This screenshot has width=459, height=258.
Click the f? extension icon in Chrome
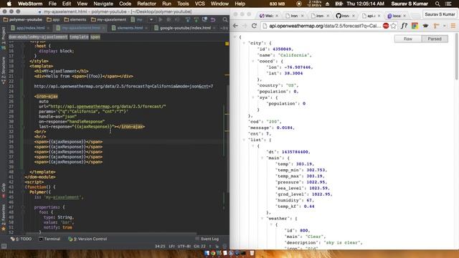click(404, 26)
